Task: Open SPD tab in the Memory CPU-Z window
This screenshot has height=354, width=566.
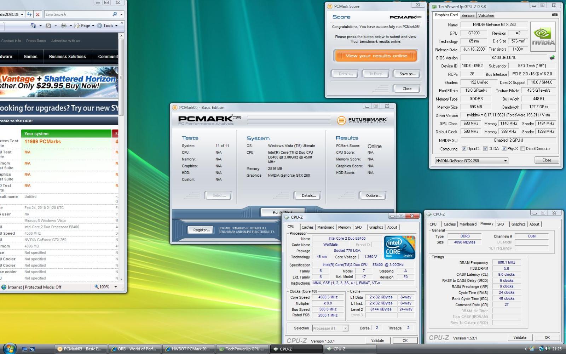Action: [501, 224]
